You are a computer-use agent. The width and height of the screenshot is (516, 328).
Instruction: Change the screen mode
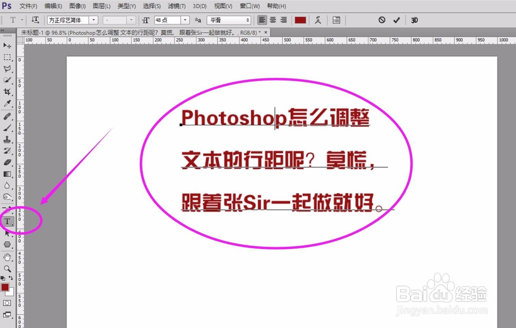(7, 315)
